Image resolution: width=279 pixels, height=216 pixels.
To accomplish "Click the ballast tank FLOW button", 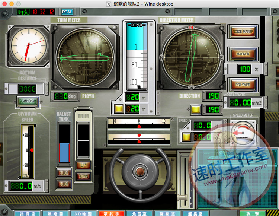I will click(x=64, y=172).
